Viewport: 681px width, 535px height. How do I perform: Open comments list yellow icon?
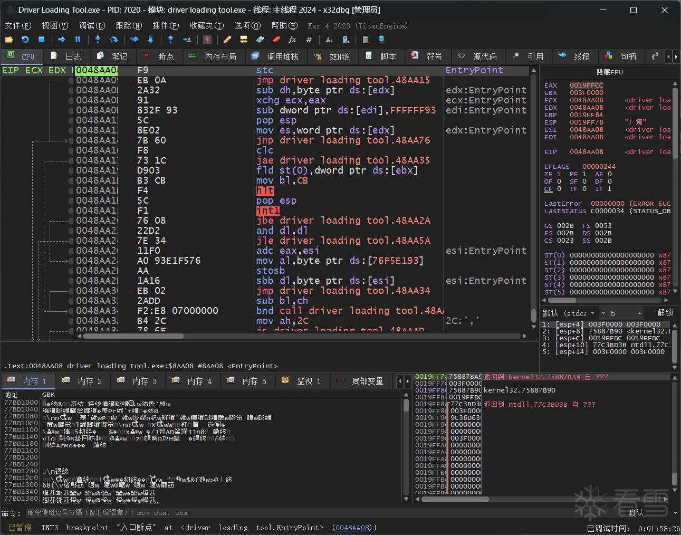pyautogui.click(x=244, y=40)
